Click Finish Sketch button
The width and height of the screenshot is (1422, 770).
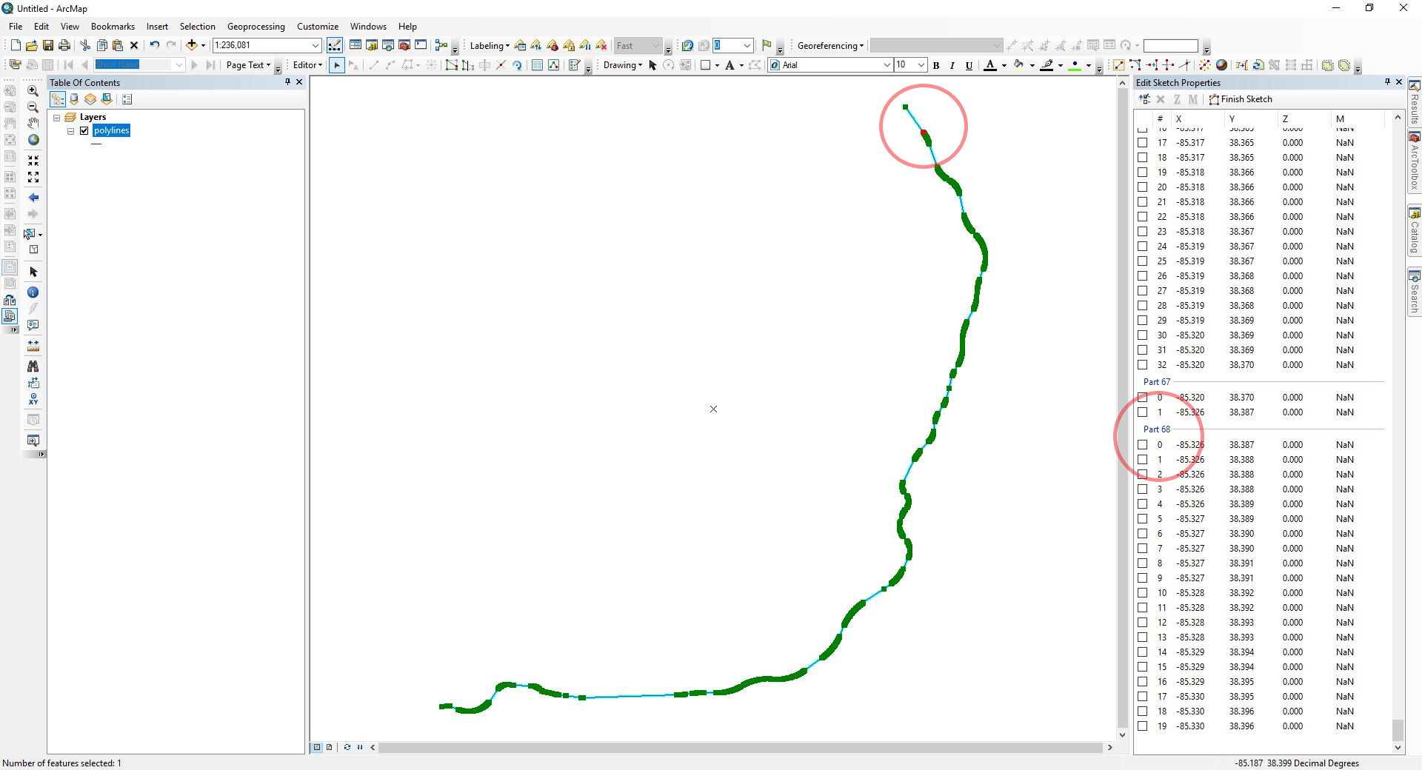point(1241,99)
